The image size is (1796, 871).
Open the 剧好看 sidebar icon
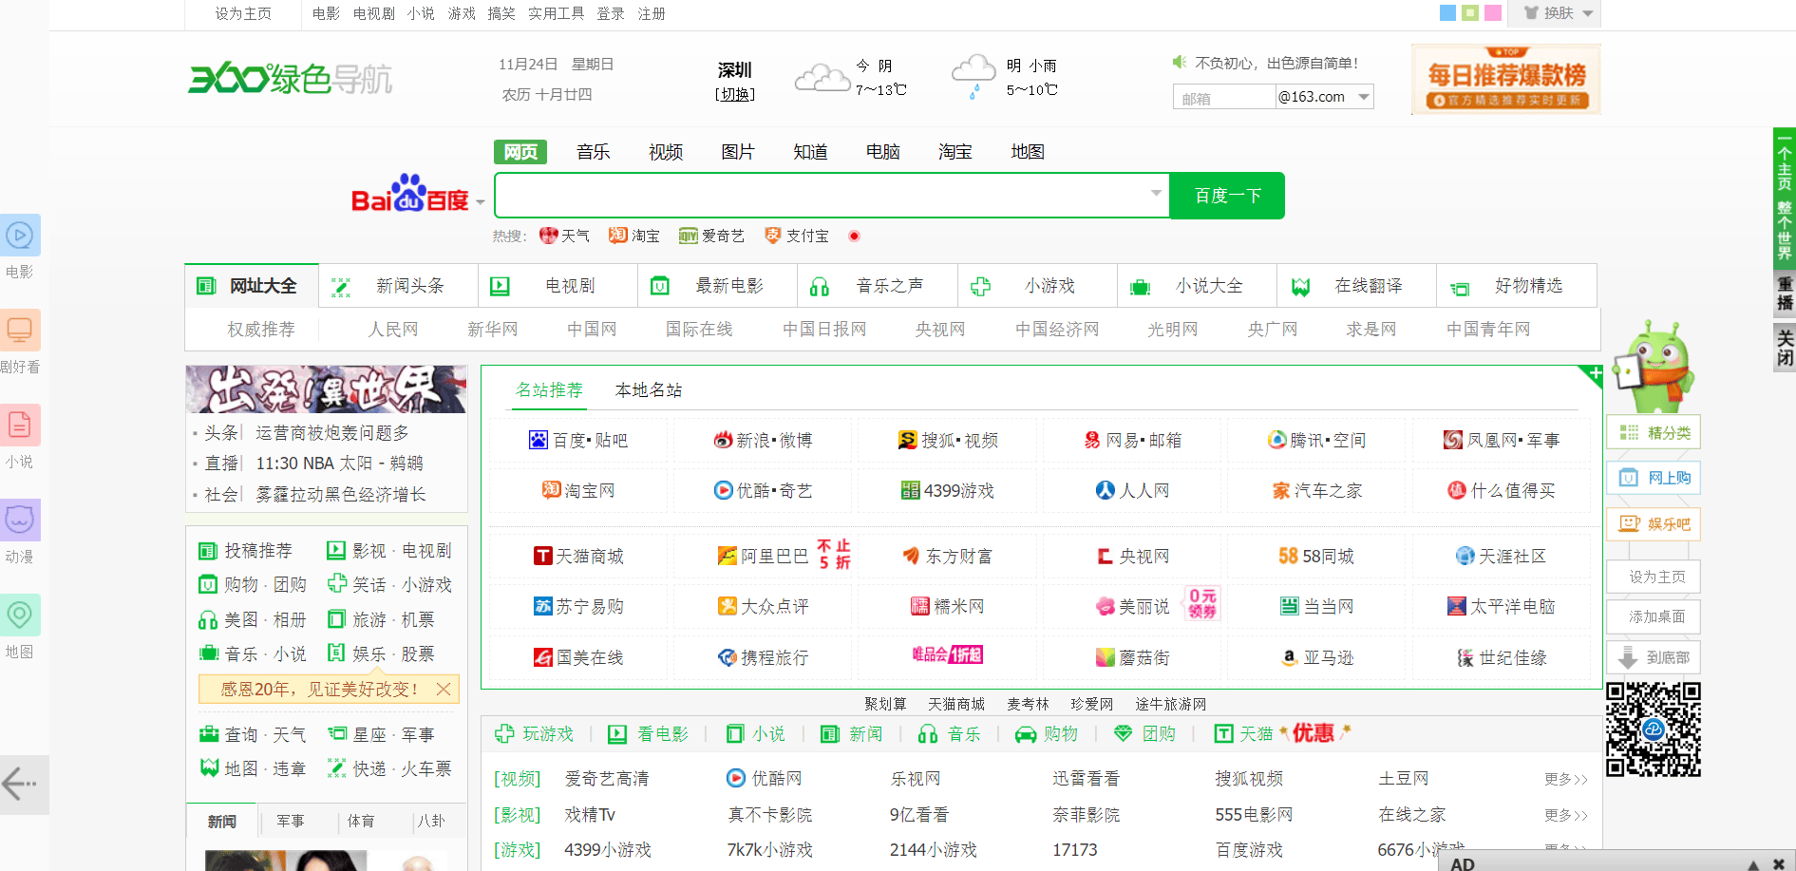point(19,331)
